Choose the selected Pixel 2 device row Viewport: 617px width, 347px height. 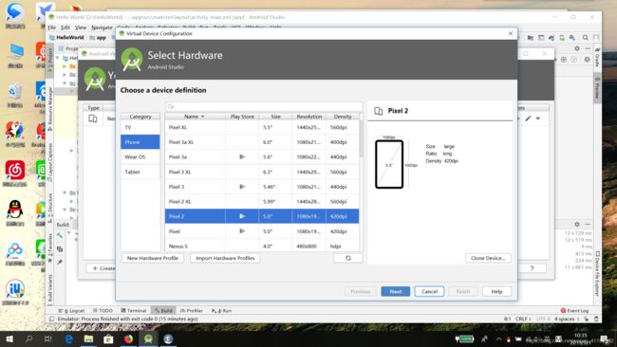tap(262, 216)
